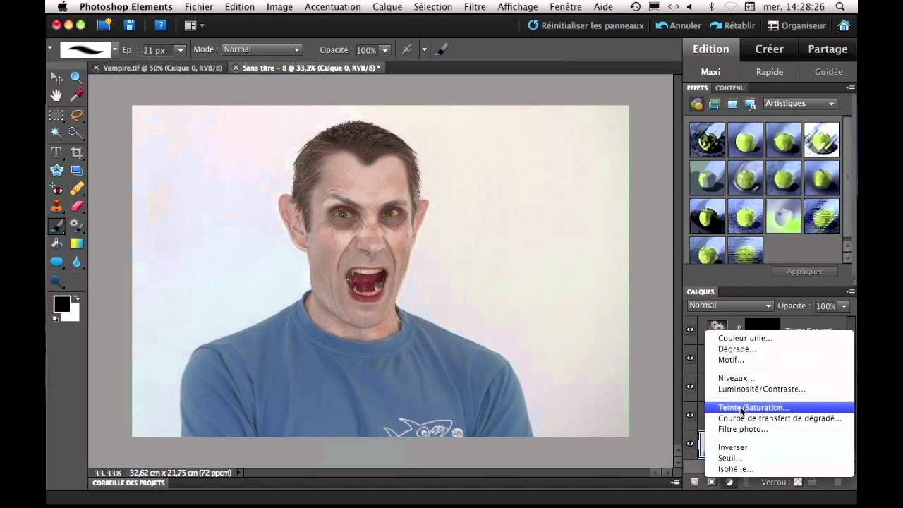Select the Magic Wand tool

[x=56, y=133]
